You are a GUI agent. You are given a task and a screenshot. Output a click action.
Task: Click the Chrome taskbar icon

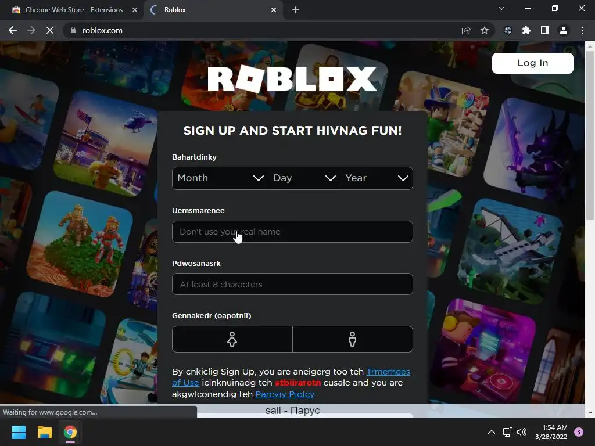(x=70, y=432)
